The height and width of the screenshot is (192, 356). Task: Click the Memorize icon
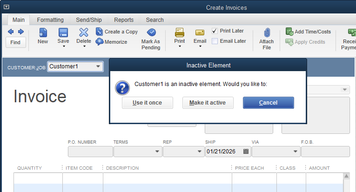pos(100,42)
